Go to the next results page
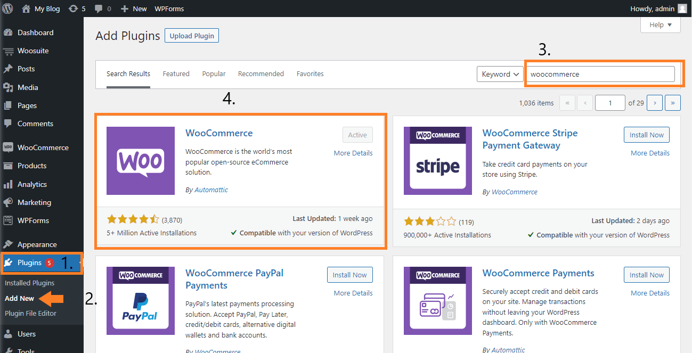Screen dimensions: 692x353 655,103
